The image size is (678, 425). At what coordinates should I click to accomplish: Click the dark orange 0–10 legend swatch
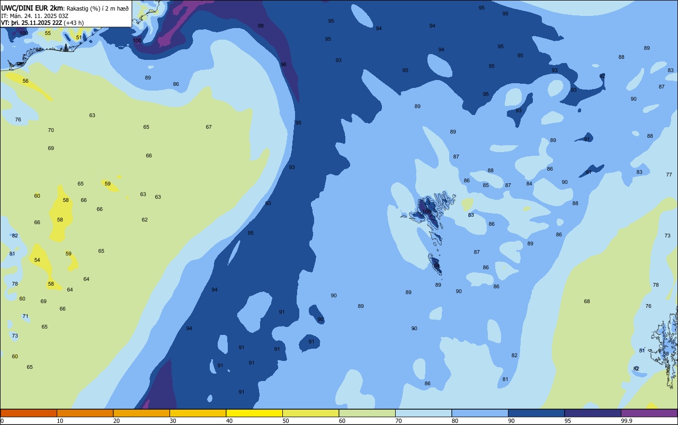click(29, 413)
